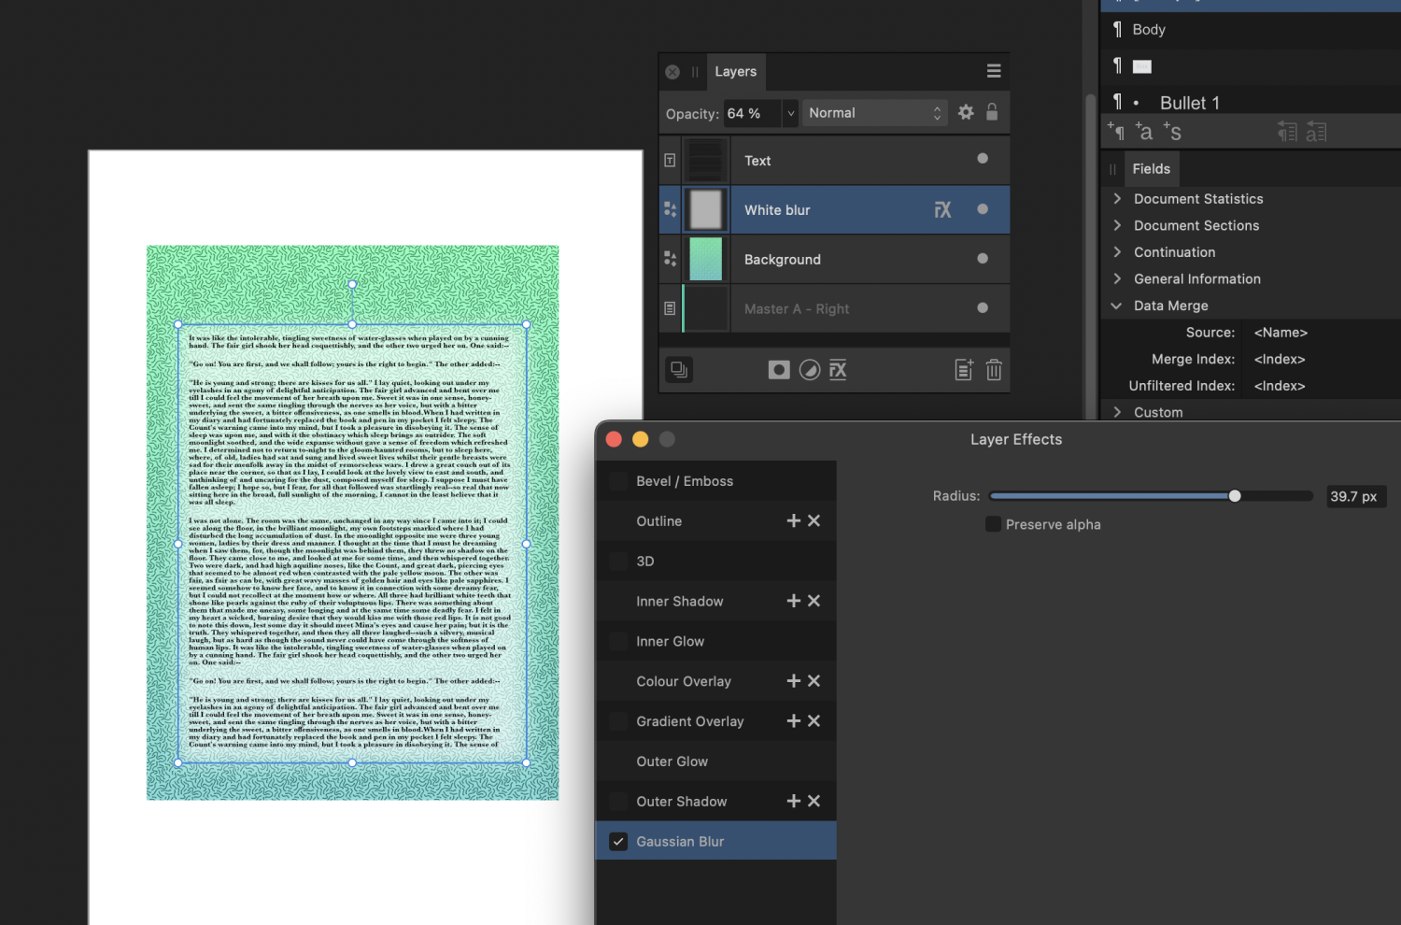Select the Fields tab
This screenshot has height=925, width=1401.
click(1152, 168)
